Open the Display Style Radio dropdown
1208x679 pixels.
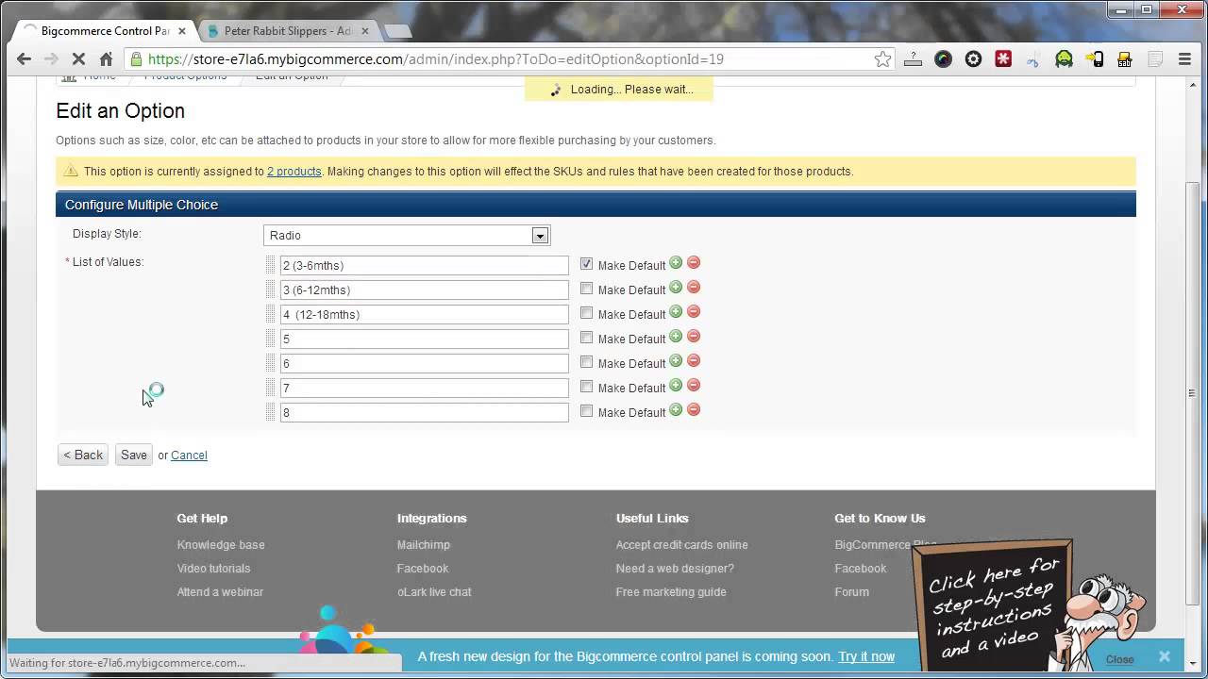pos(407,236)
